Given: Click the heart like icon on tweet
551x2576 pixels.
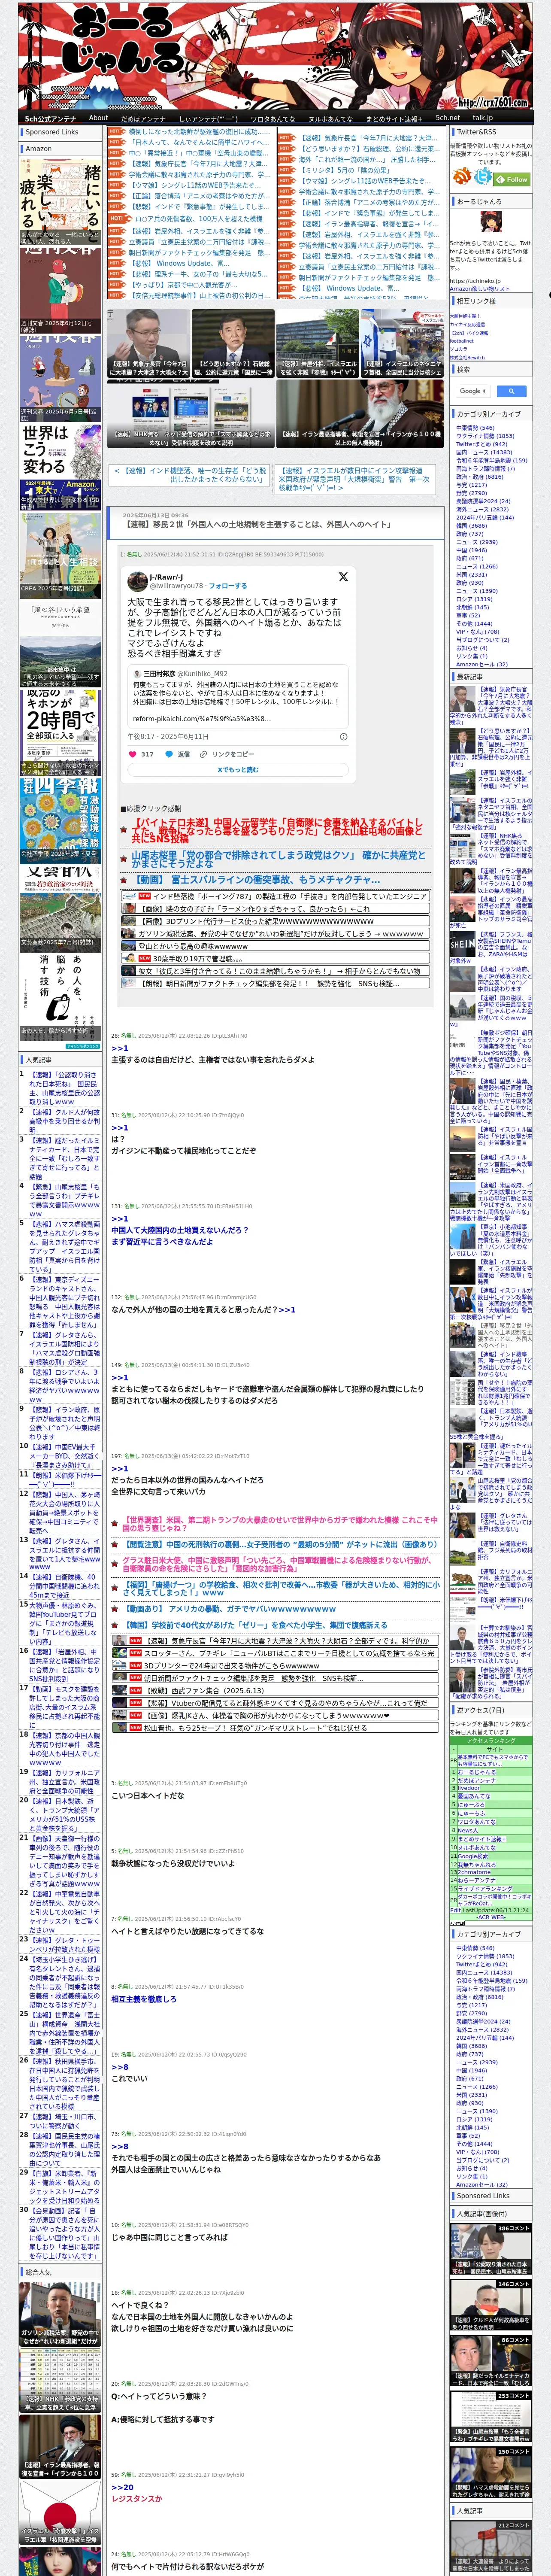Looking at the screenshot, I should tap(132, 754).
